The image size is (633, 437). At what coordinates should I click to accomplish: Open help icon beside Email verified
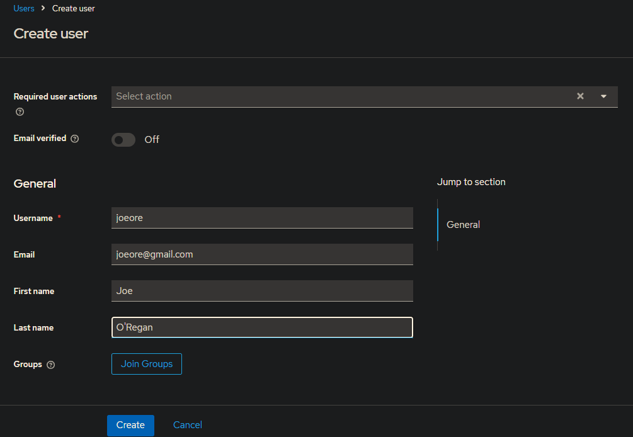click(75, 139)
